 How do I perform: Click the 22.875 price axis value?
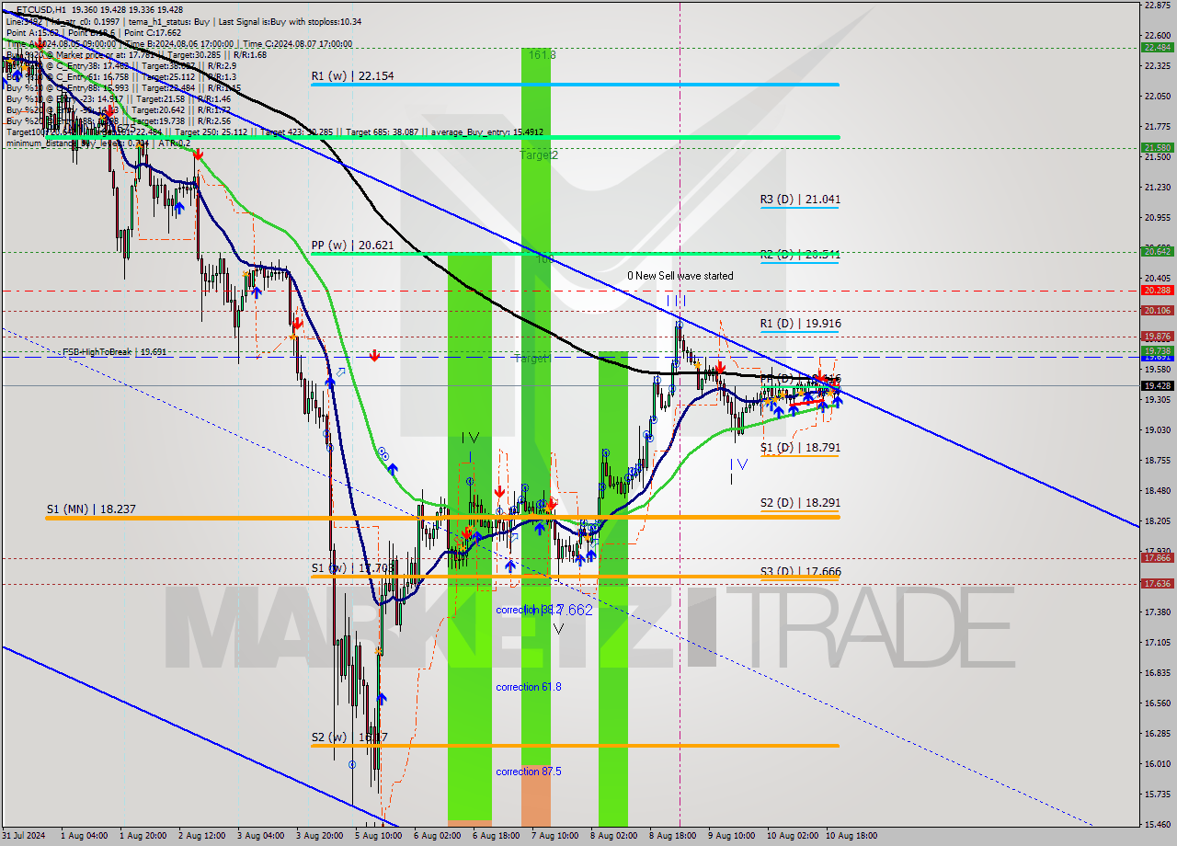point(1157,6)
